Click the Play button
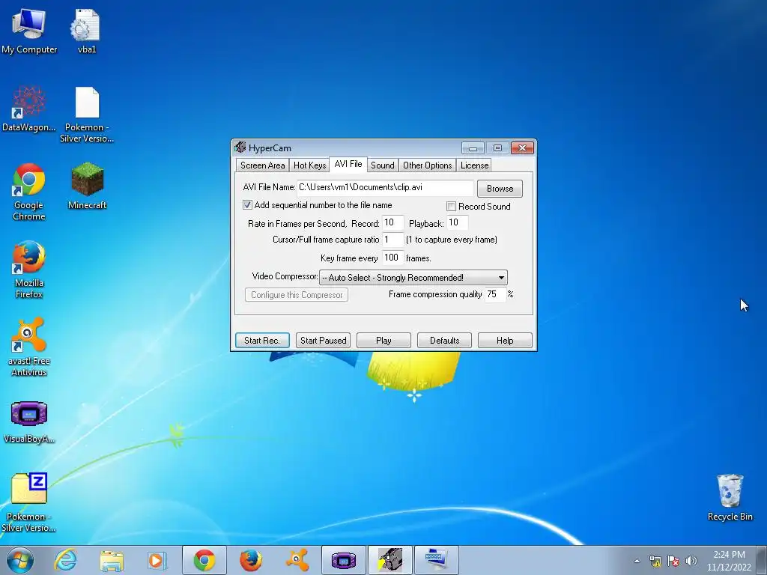Viewport: 767px width, 575px height. pyautogui.click(x=383, y=341)
